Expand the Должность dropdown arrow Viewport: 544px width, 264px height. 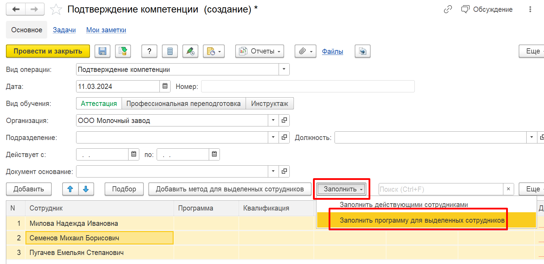[x=532, y=138]
